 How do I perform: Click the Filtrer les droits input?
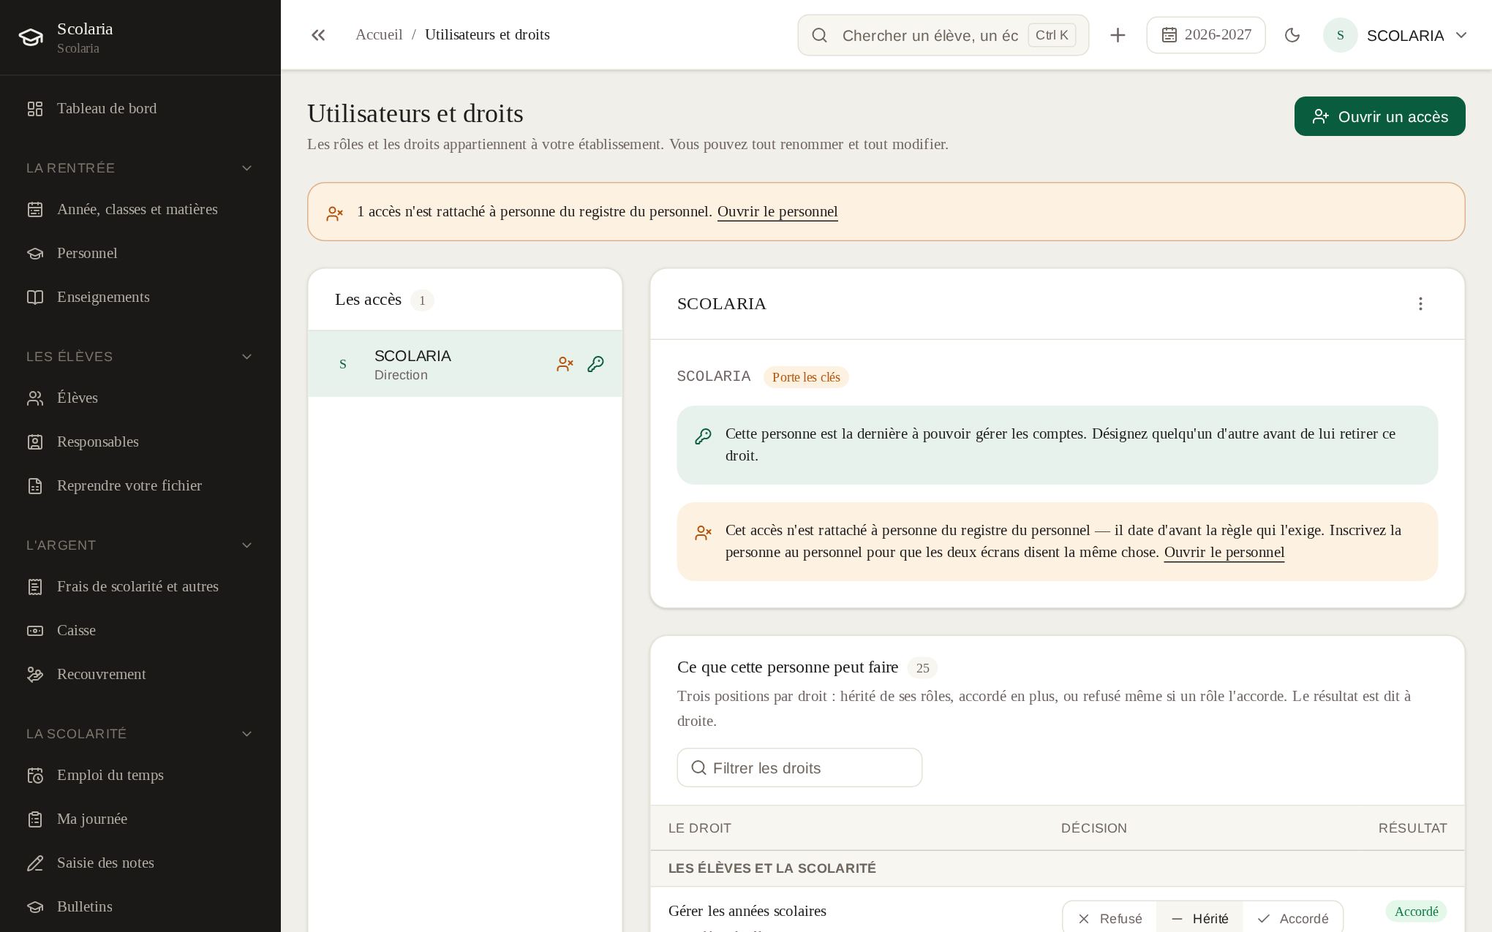799,768
